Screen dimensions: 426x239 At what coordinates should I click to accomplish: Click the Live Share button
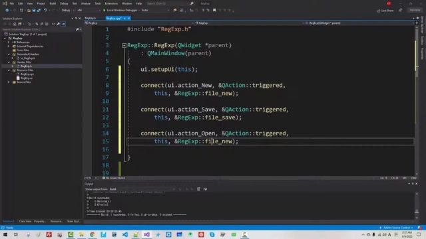(385, 11)
